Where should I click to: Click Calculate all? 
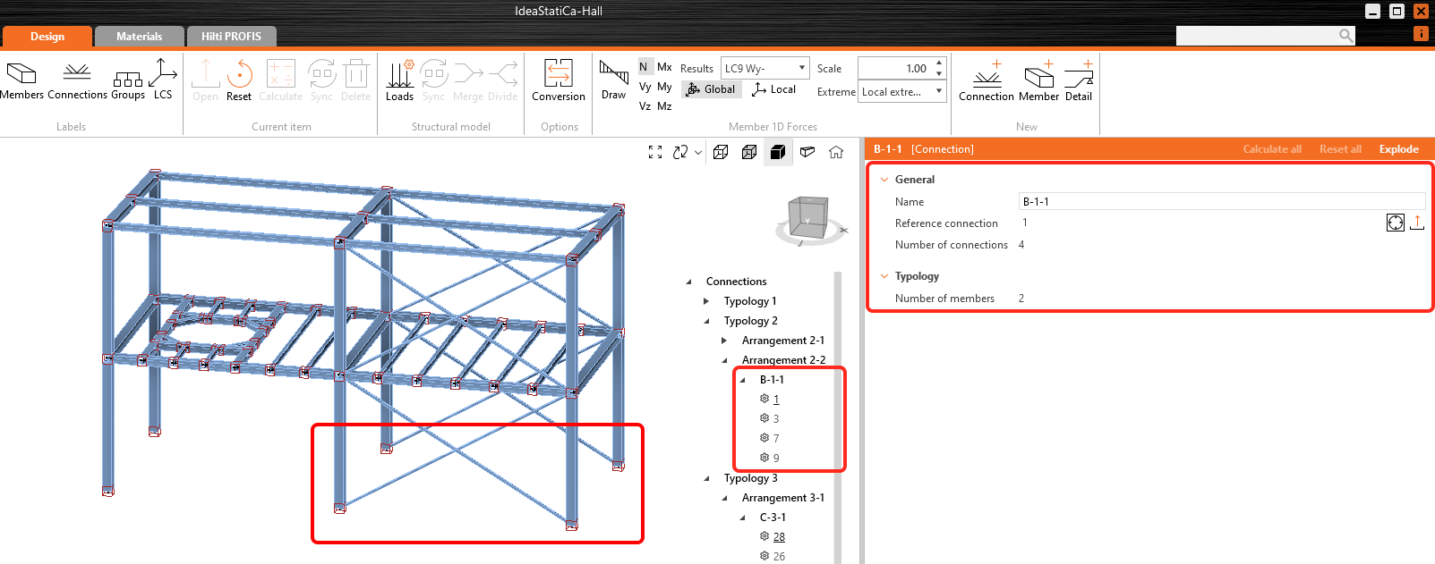(1272, 149)
